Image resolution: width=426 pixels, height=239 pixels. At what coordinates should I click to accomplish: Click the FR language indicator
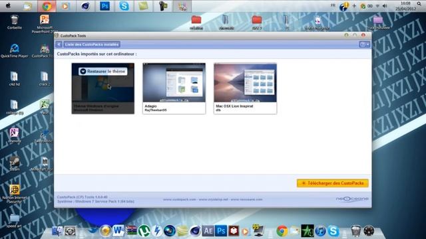(333, 5)
